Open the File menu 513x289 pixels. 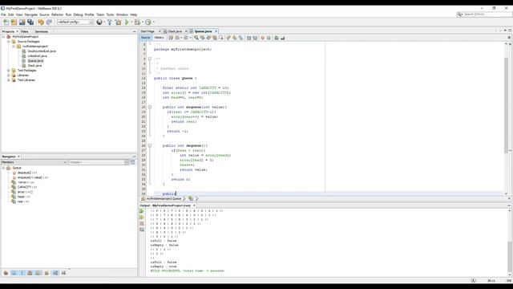pyautogui.click(x=3, y=14)
